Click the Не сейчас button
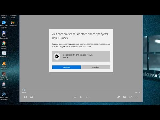 pyautogui.click(x=96, y=67)
